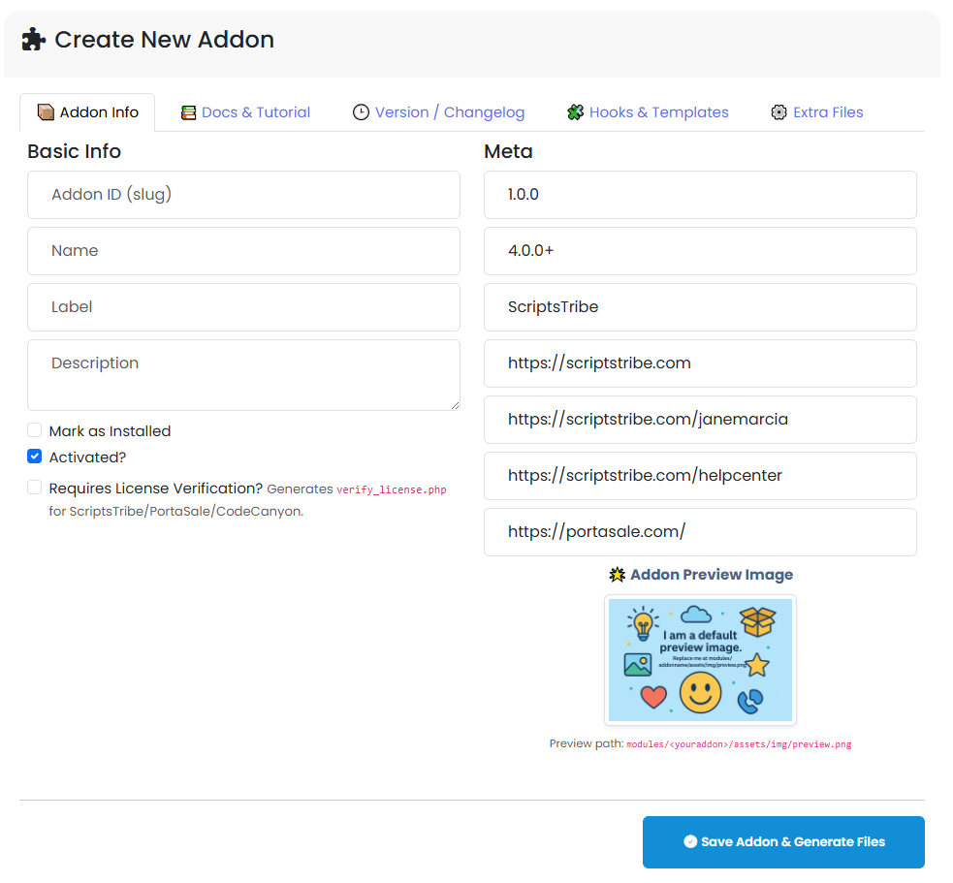Focus the Addon ID (slug) field
This screenshot has height=883, width=953.
[x=243, y=195]
